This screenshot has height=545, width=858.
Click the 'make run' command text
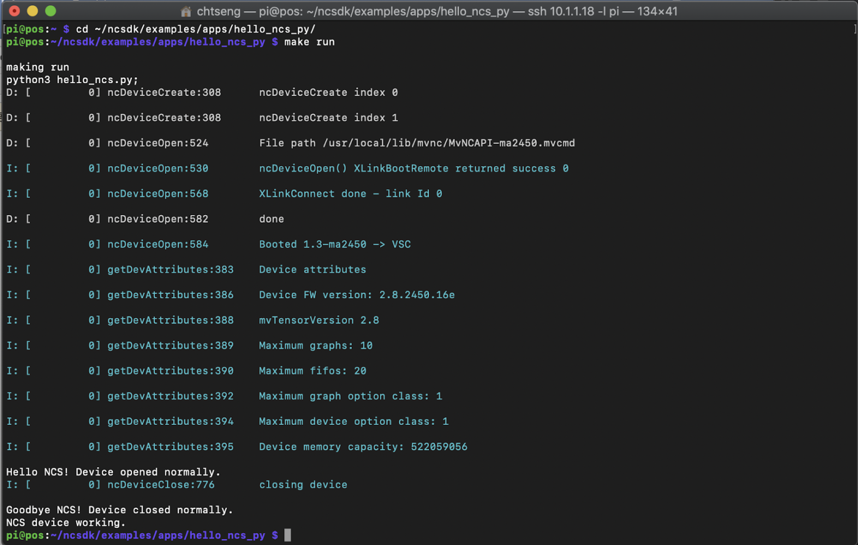tap(309, 42)
